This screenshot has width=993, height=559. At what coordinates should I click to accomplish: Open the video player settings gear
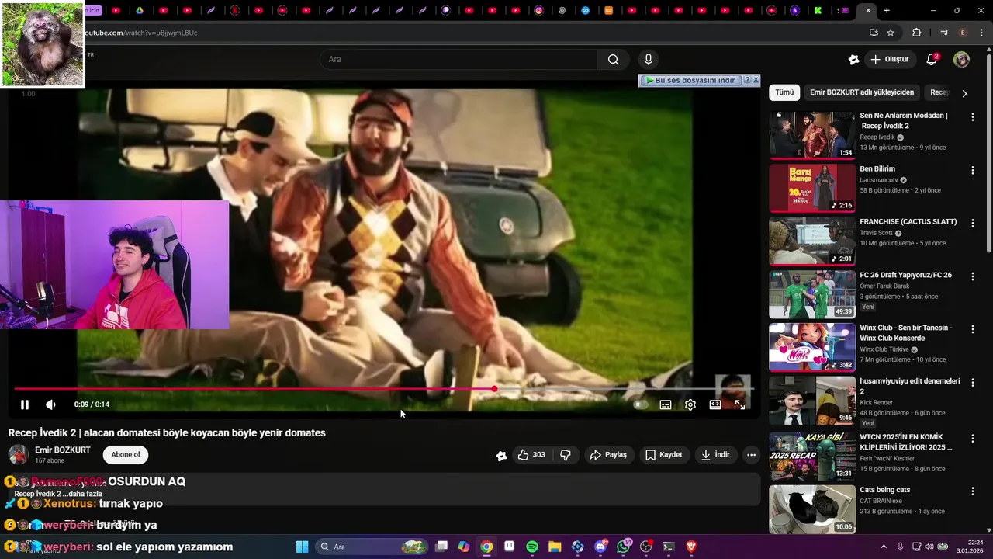click(x=690, y=404)
